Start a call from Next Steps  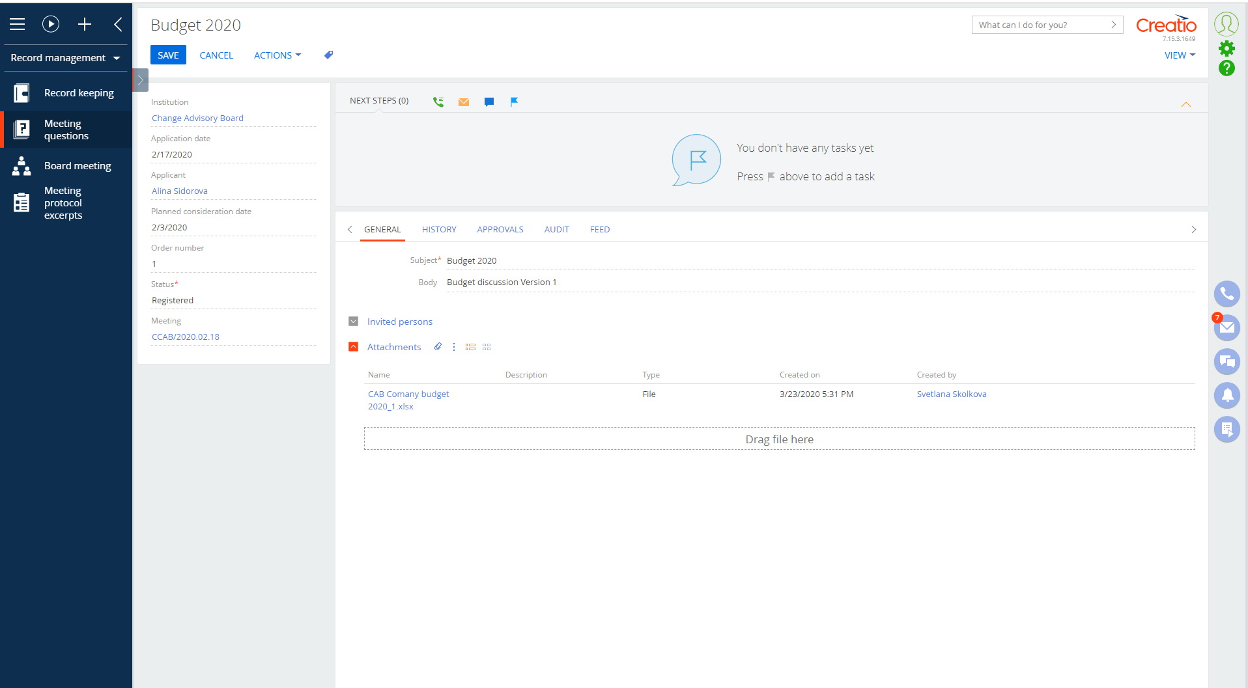click(x=438, y=102)
